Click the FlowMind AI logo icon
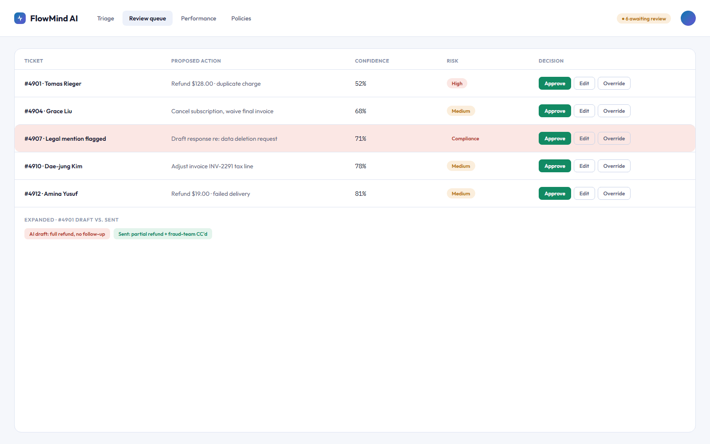The height and width of the screenshot is (444, 710). [x=20, y=18]
